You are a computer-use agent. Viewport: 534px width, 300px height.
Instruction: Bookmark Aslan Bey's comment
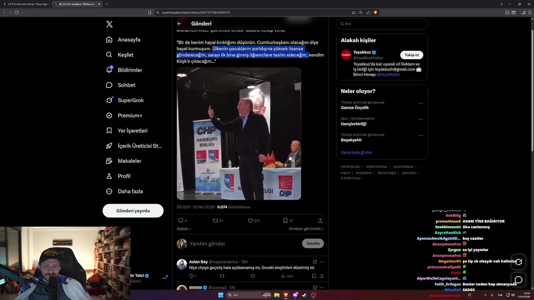pos(315,276)
